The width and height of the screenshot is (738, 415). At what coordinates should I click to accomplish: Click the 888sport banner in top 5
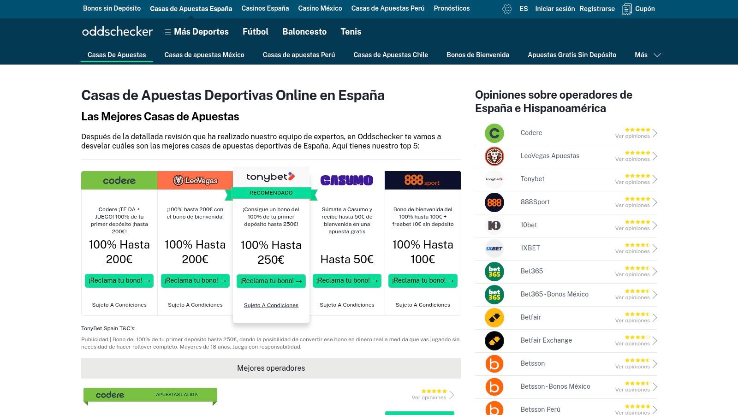pos(423,180)
